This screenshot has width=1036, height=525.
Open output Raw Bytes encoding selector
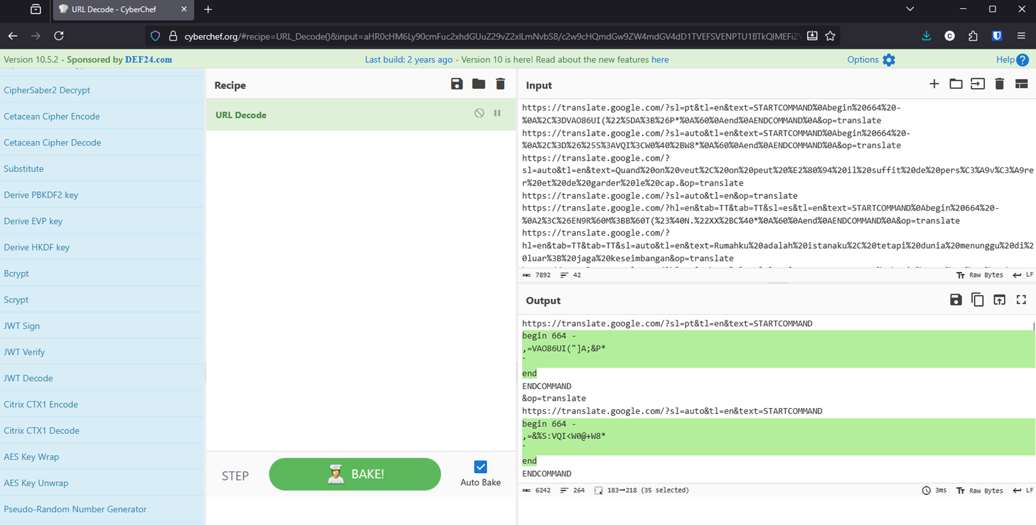pos(980,491)
